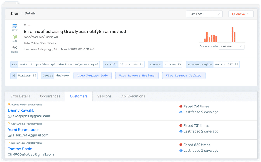Select the Customers tab
This screenshot has height=162, width=261.
[79, 96]
